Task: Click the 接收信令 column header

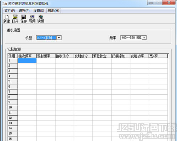Action: (x=64, y=56)
